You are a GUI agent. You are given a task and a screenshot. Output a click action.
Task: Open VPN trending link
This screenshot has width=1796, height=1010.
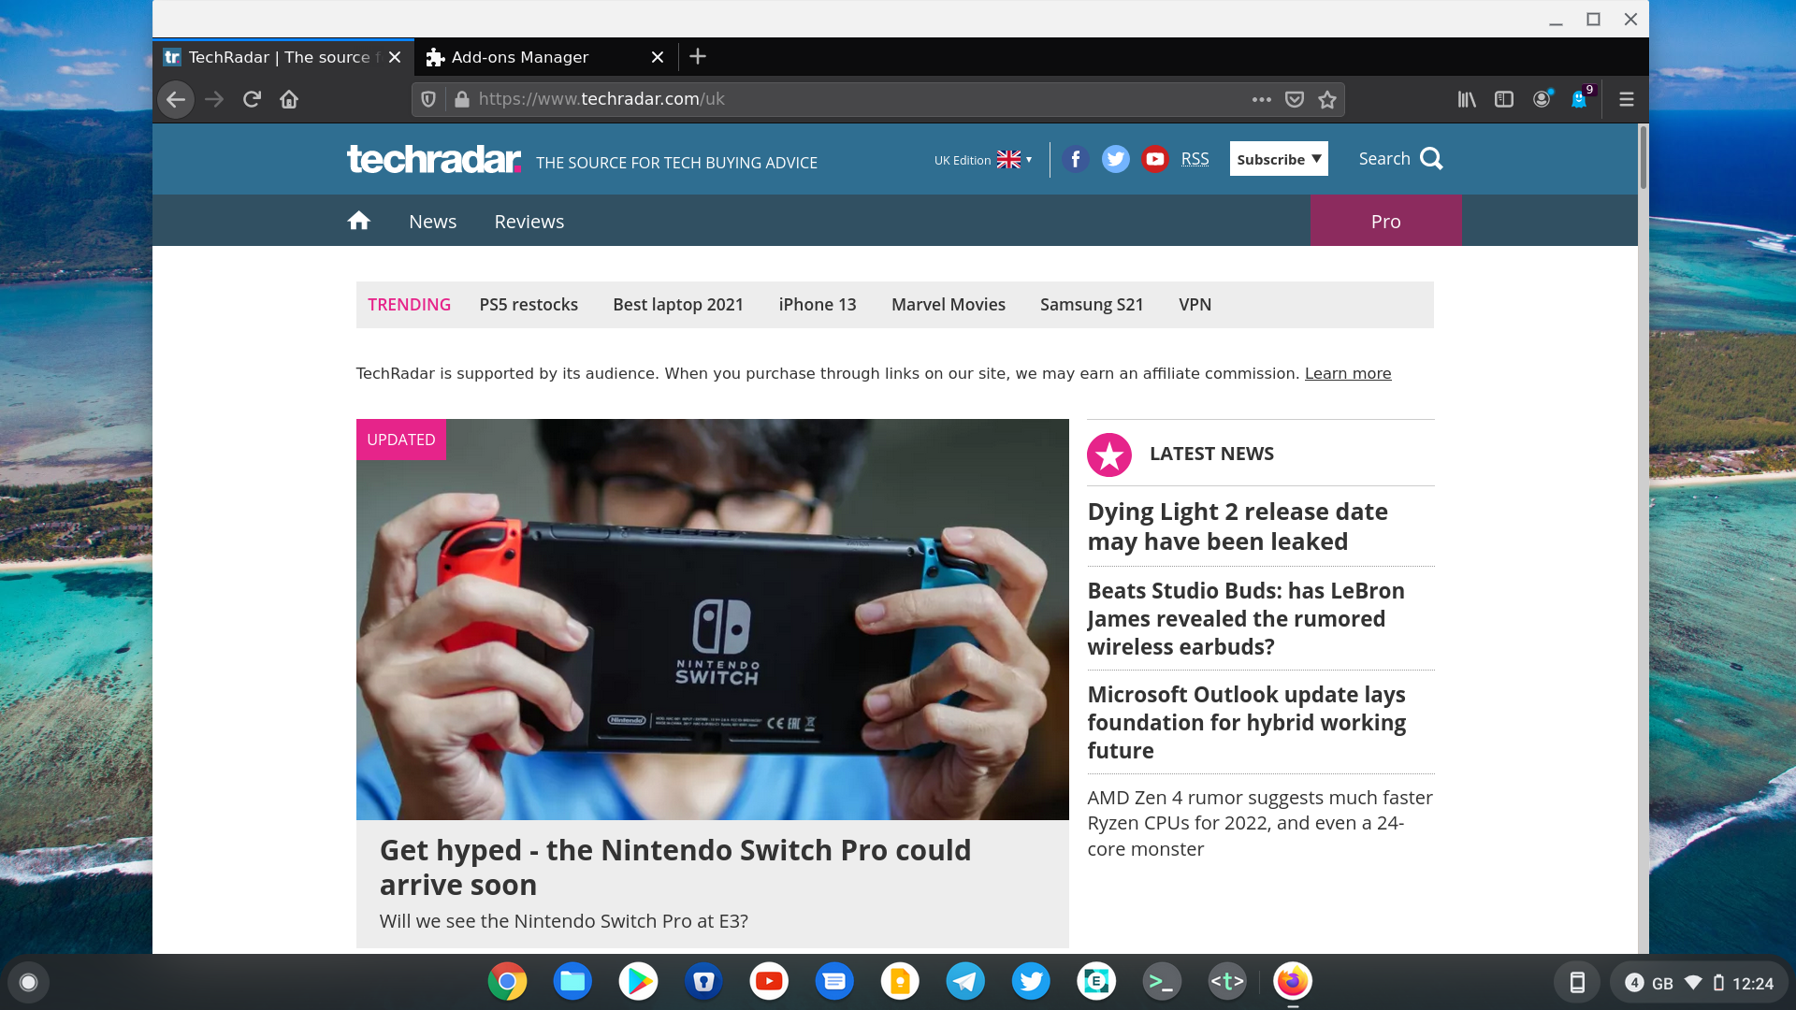[1195, 305]
